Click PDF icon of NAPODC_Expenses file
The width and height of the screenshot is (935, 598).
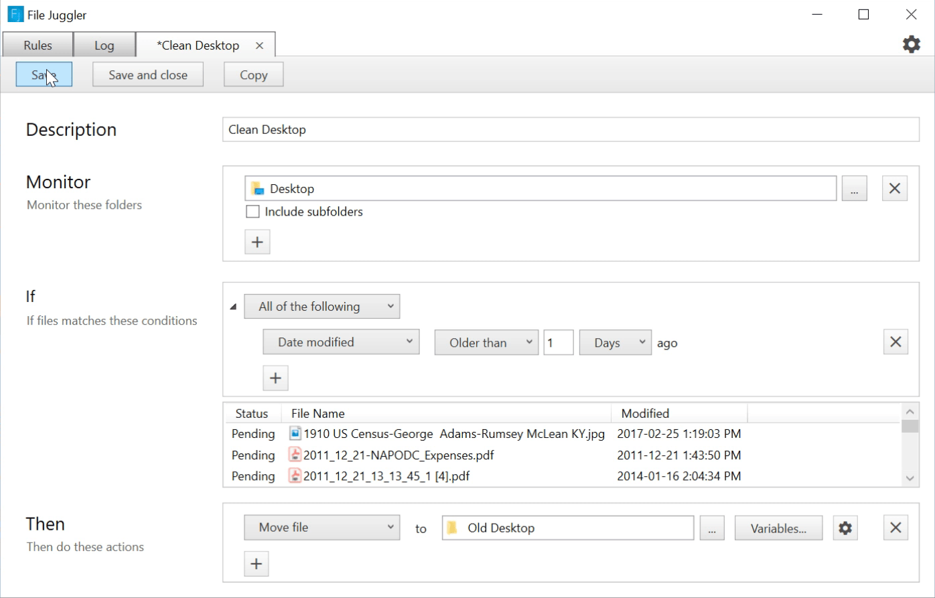(295, 455)
